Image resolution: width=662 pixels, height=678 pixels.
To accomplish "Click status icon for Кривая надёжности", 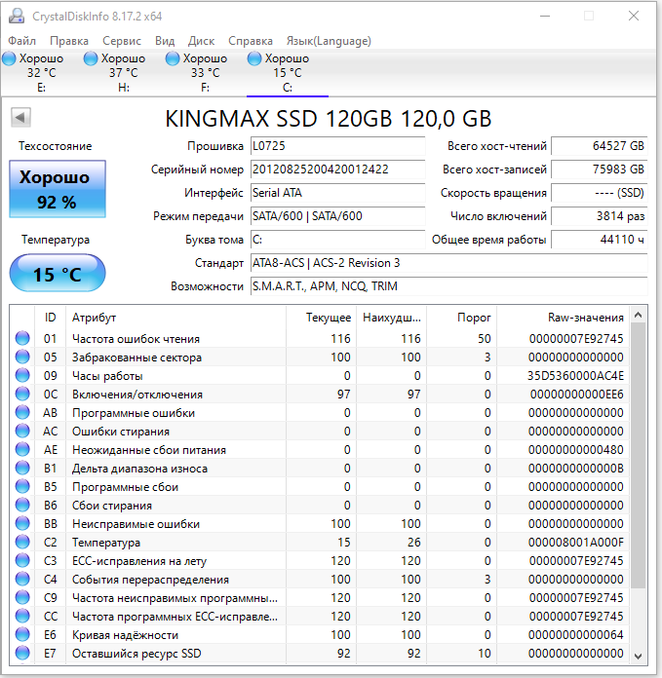I will [22, 634].
